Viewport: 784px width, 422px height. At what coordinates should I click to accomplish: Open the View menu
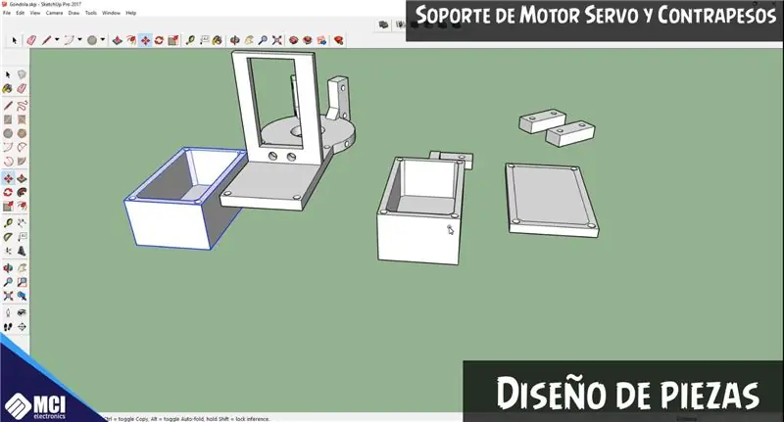[x=35, y=13]
